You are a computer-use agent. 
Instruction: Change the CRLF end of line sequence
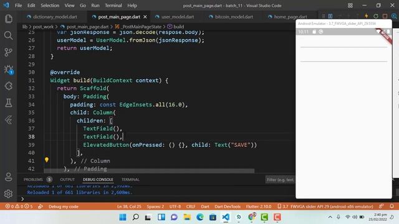(191, 207)
